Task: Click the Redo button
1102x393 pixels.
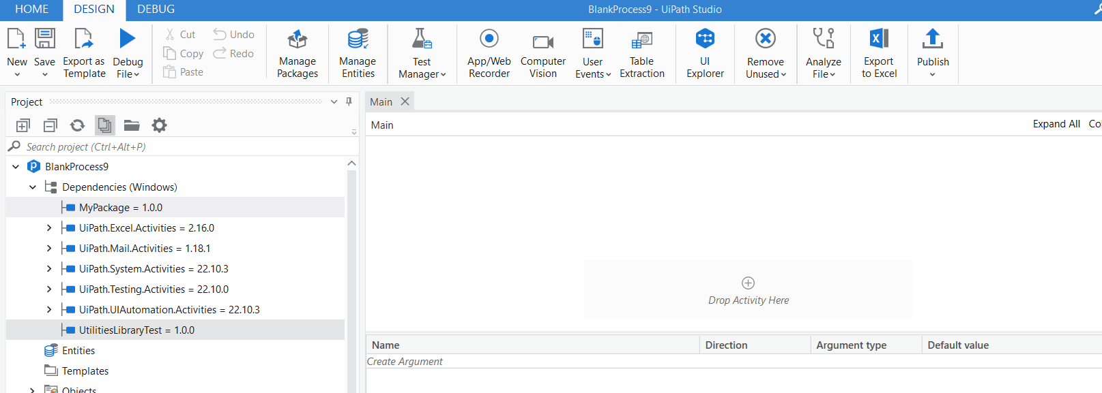Action: coord(234,53)
